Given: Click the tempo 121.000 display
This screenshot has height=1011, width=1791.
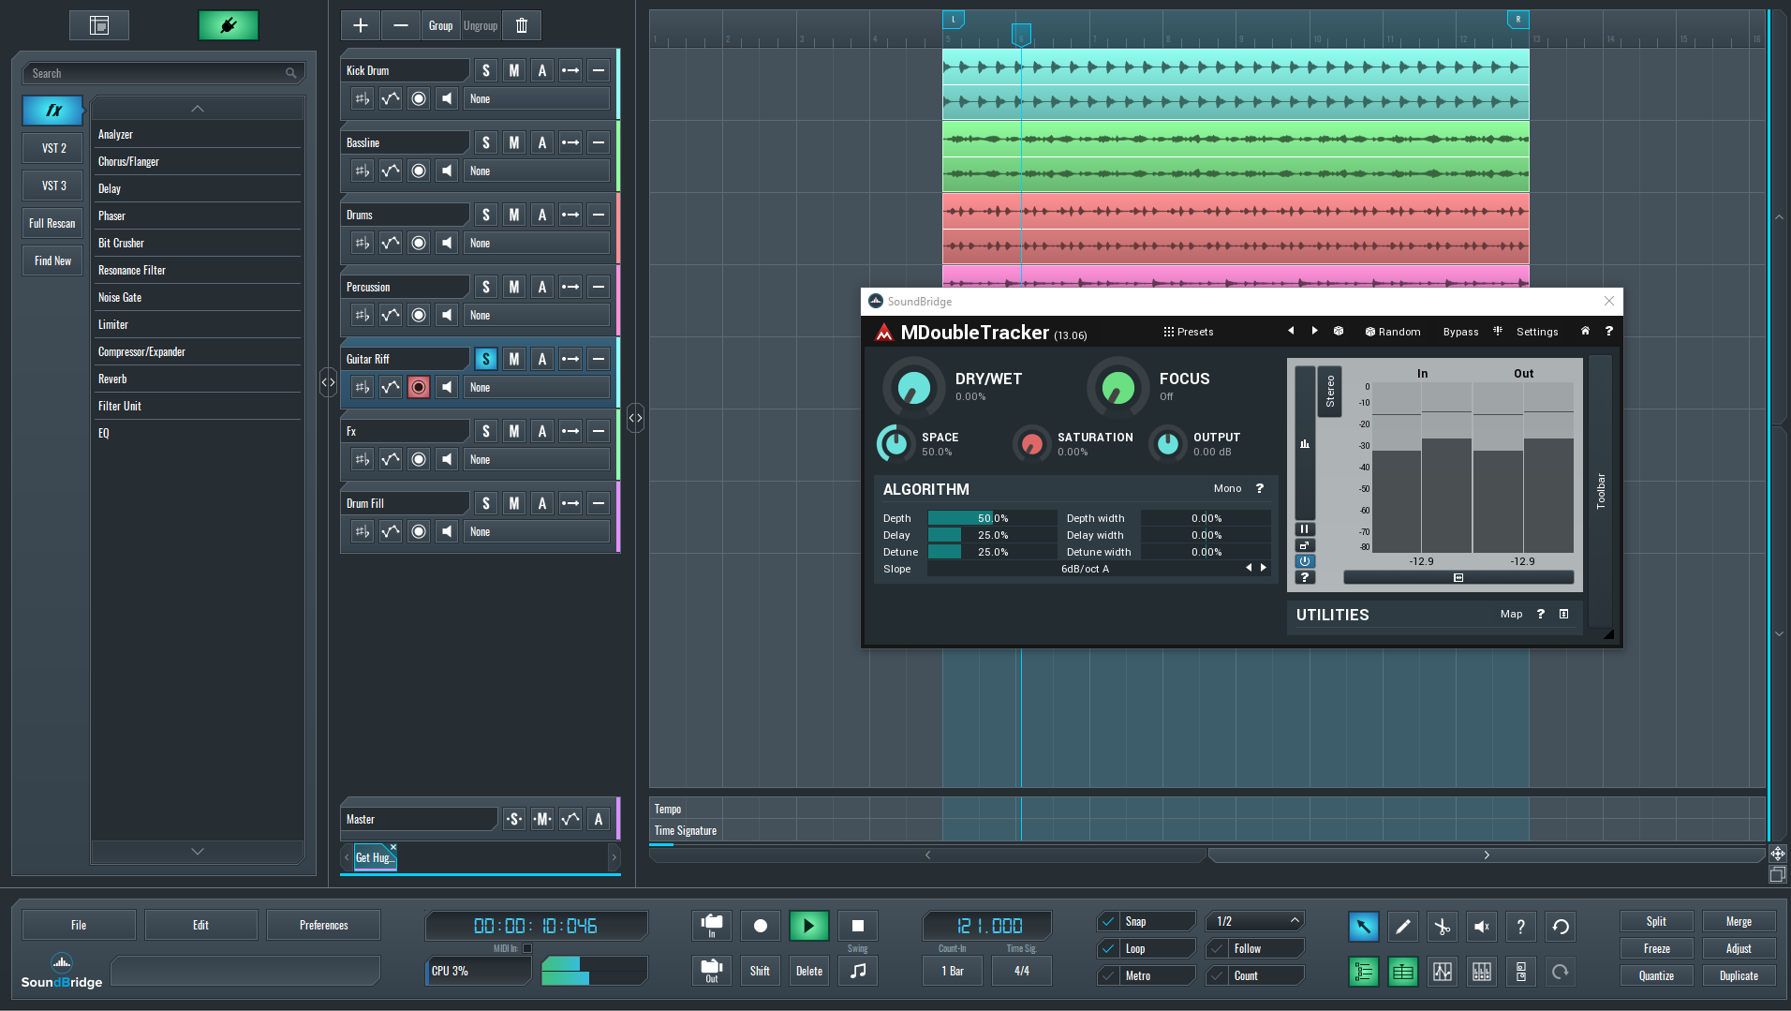Looking at the screenshot, I should [988, 926].
